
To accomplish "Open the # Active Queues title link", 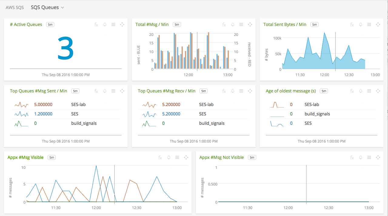I will 26,24.
